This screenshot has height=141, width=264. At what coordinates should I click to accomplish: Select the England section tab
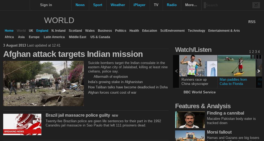pyautogui.click(x=42, y=31)
